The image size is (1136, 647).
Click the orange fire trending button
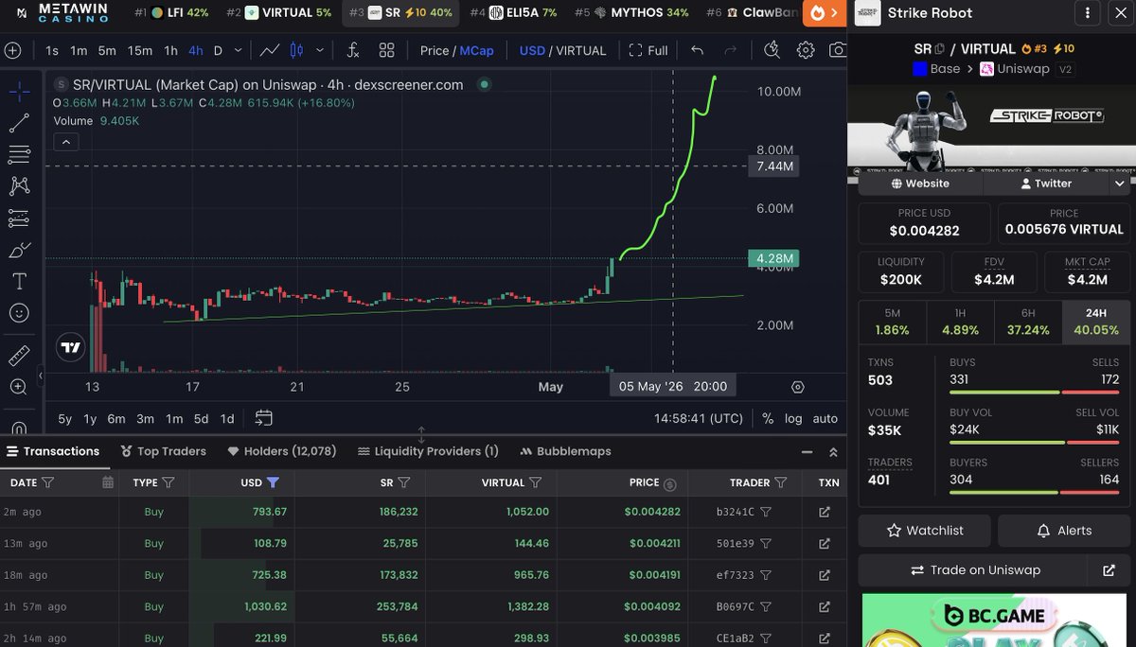tap(824, 13)
